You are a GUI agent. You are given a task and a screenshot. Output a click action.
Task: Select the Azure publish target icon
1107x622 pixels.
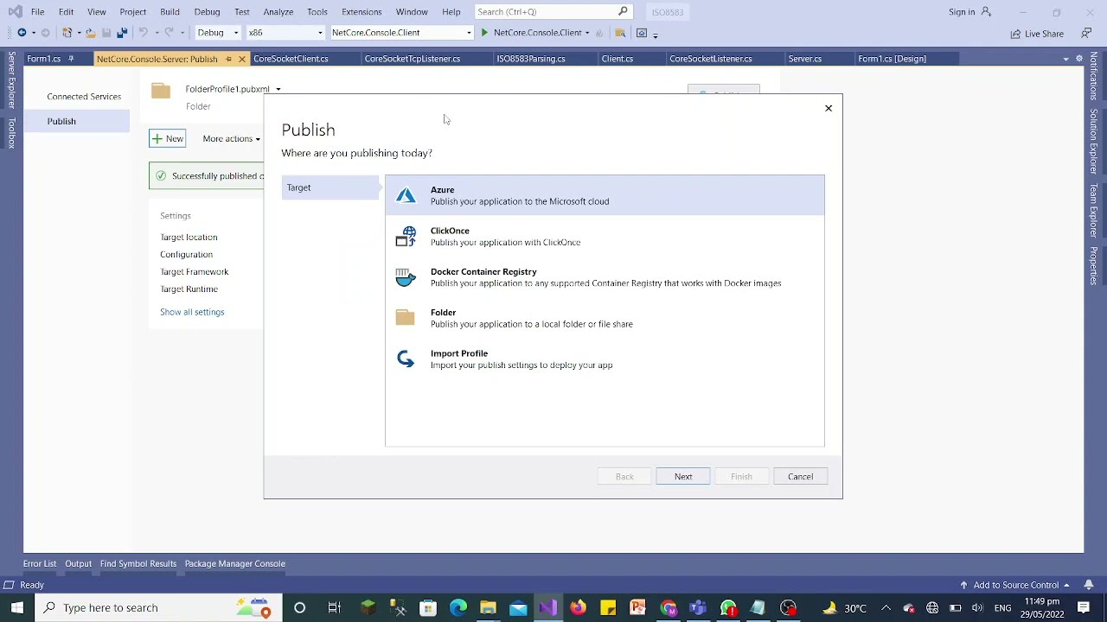406,195
